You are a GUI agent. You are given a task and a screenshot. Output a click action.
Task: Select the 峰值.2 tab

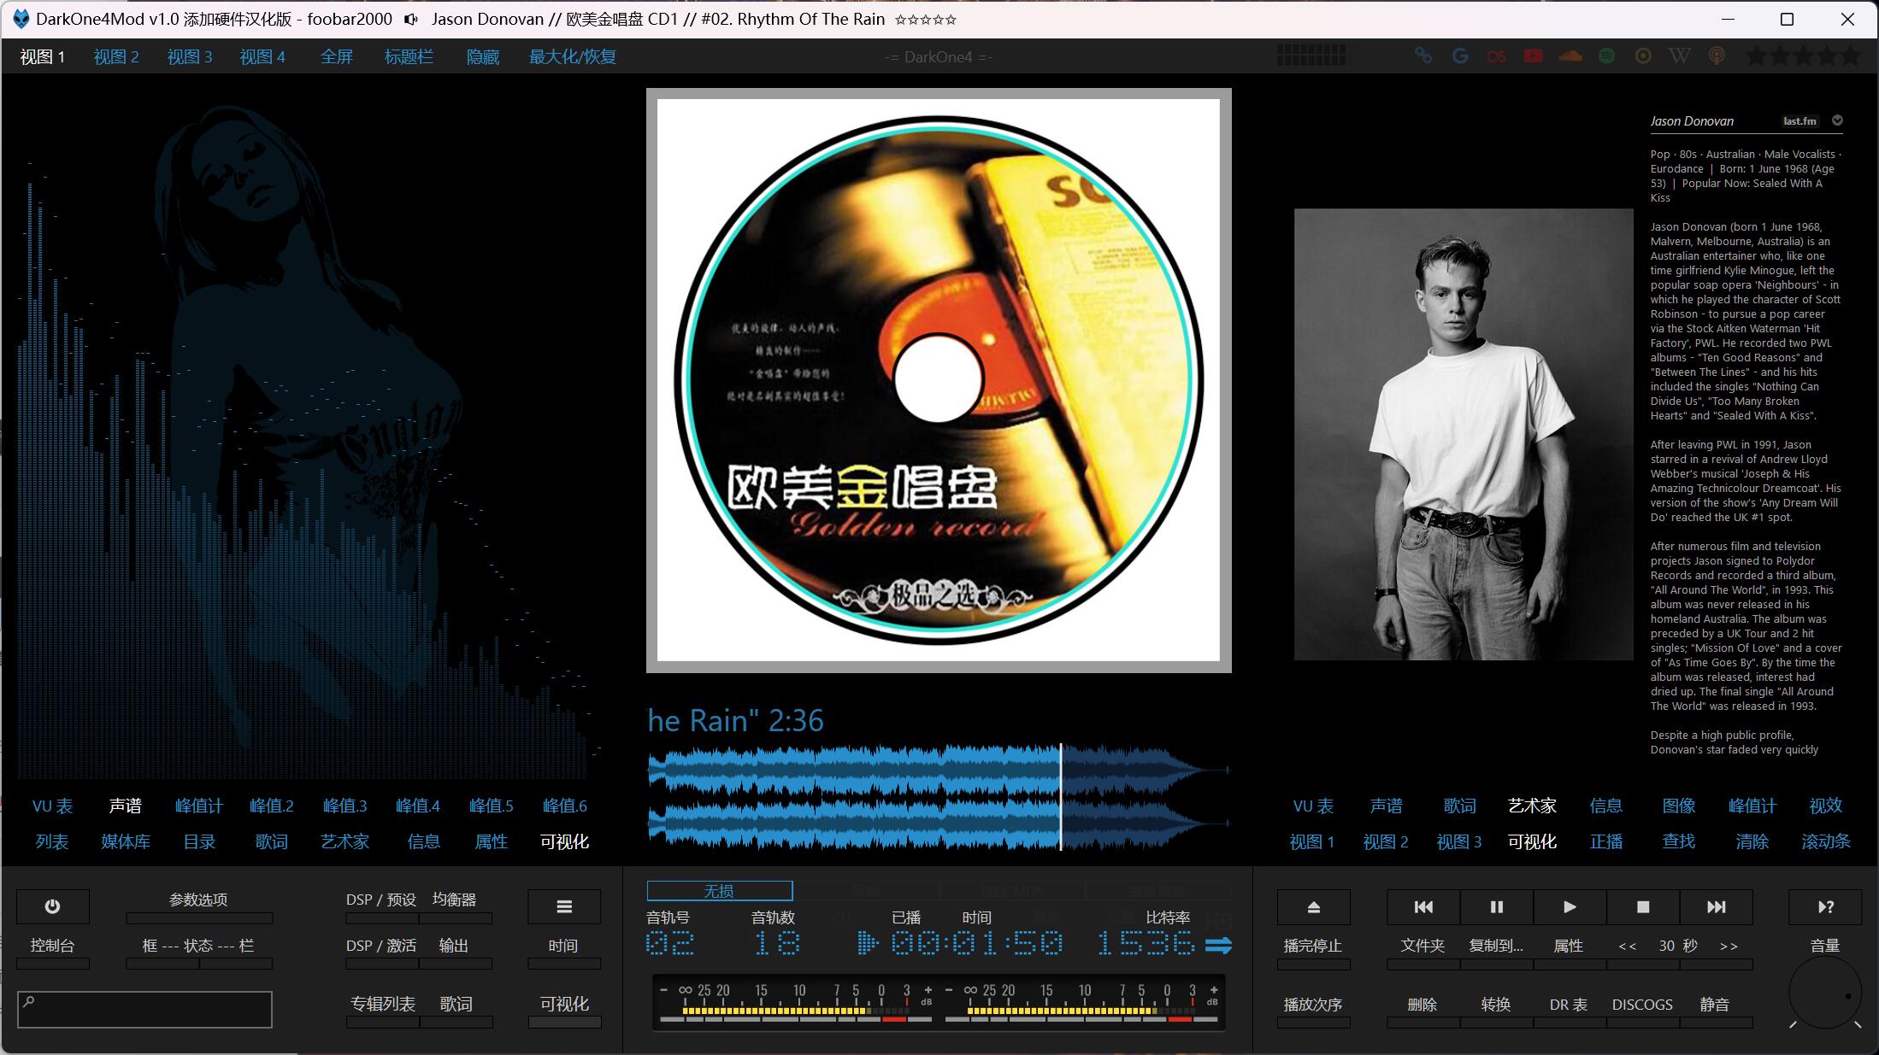272,806
